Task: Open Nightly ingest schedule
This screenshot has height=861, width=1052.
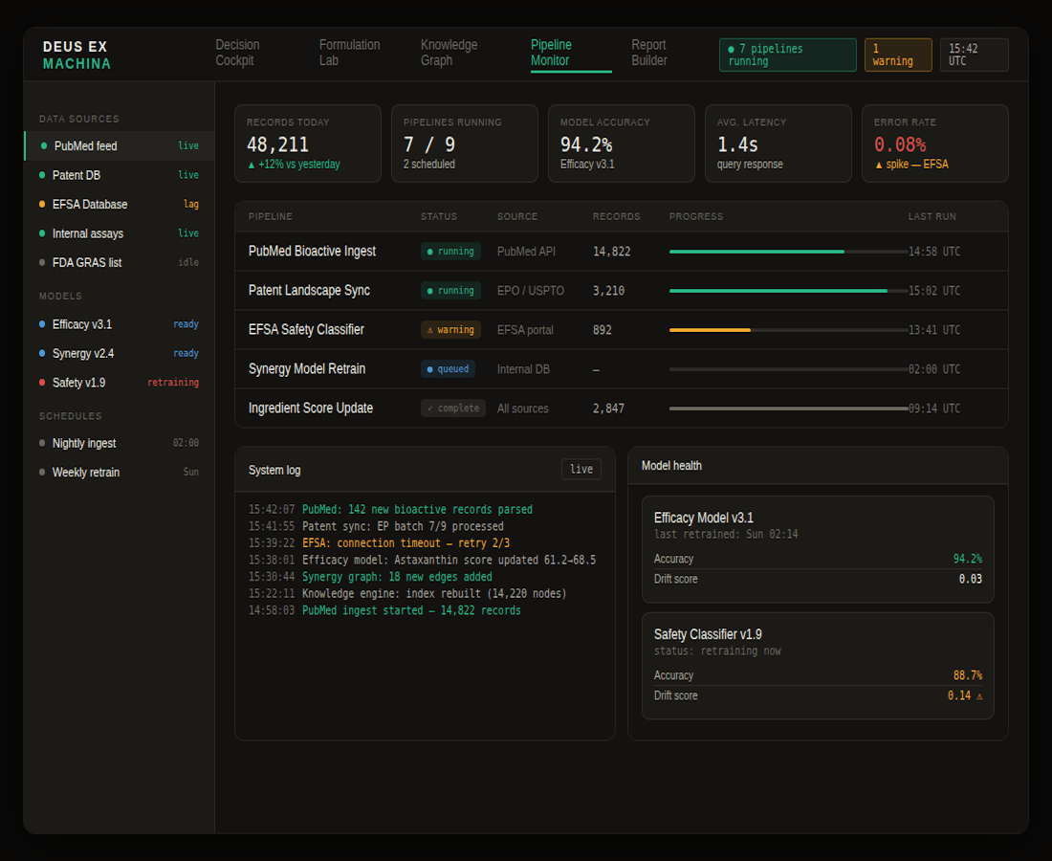Action: (120, 443)
